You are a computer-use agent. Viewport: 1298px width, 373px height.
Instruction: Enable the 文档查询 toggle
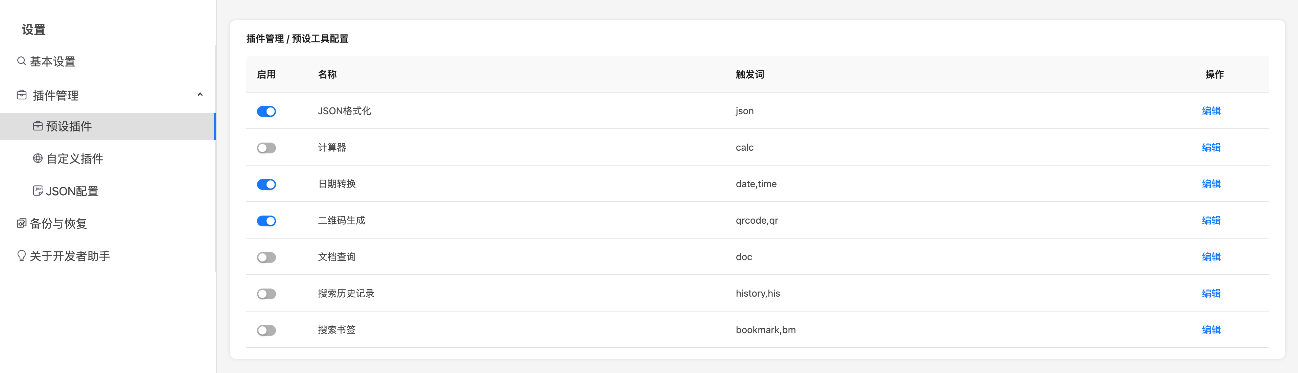[x=266, y=257]
